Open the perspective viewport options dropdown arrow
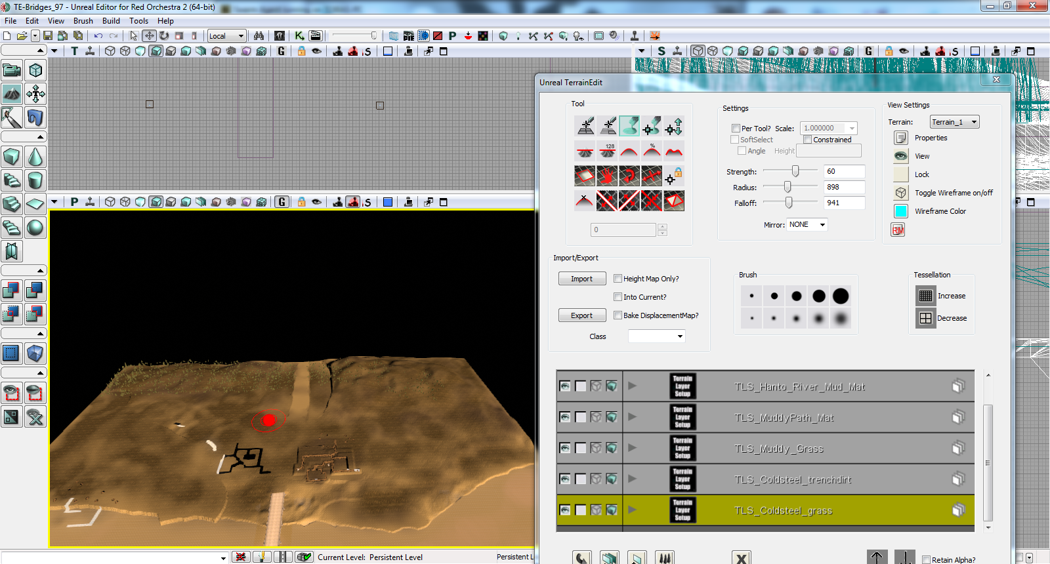Screen dimensions: 1050x564 (x=54, y=202)
